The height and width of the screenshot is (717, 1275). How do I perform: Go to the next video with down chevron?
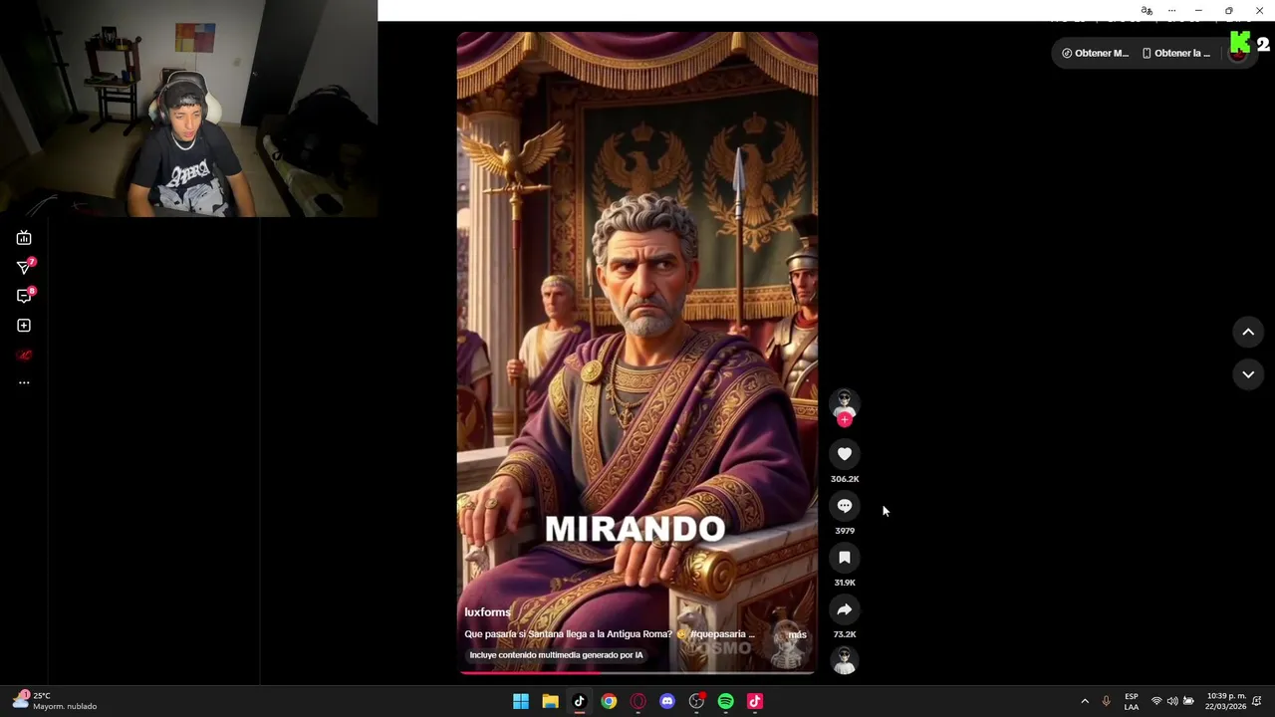pyautogui.click(x=1248, y=374)
